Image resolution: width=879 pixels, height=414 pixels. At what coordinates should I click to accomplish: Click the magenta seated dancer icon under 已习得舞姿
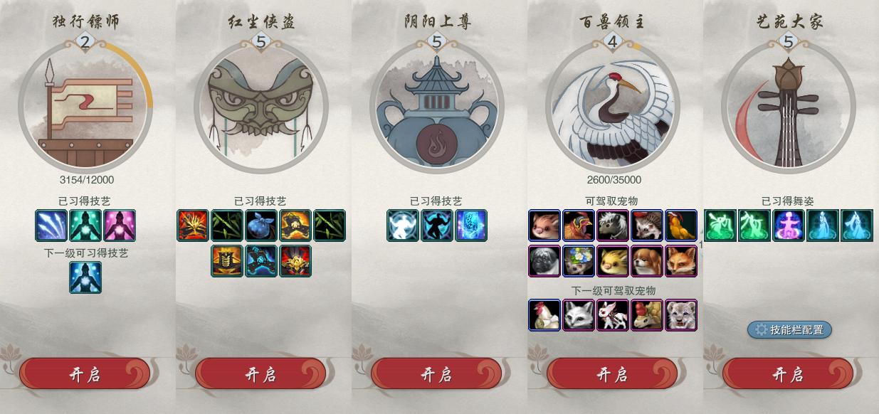(789, 225)
